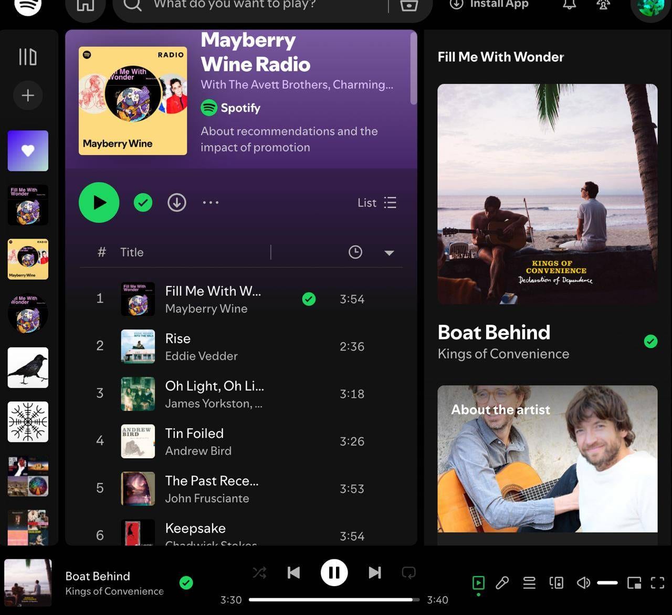Open Boat Behind album art in side panel
672x615 pixels.
pos(547,194)
